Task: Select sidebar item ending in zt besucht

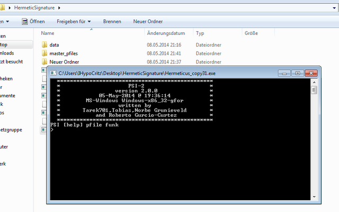Action: coord(11,61)
